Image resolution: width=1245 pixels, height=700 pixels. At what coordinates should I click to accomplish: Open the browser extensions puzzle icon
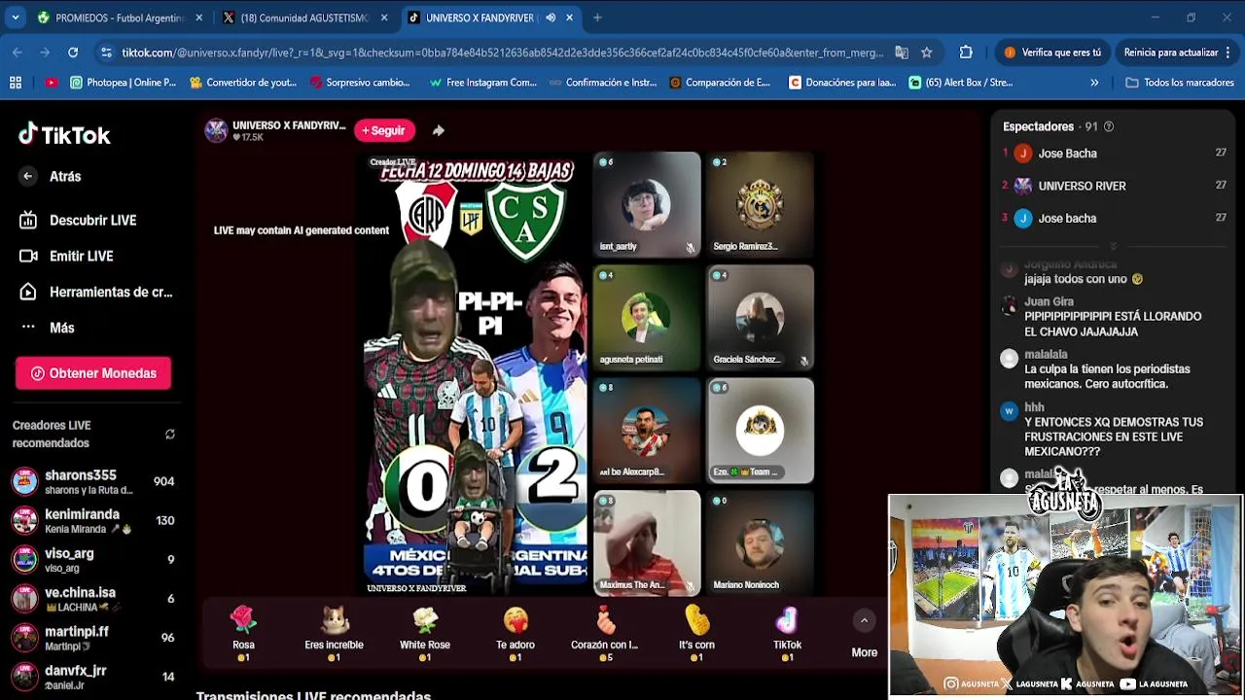click(966, 52)
